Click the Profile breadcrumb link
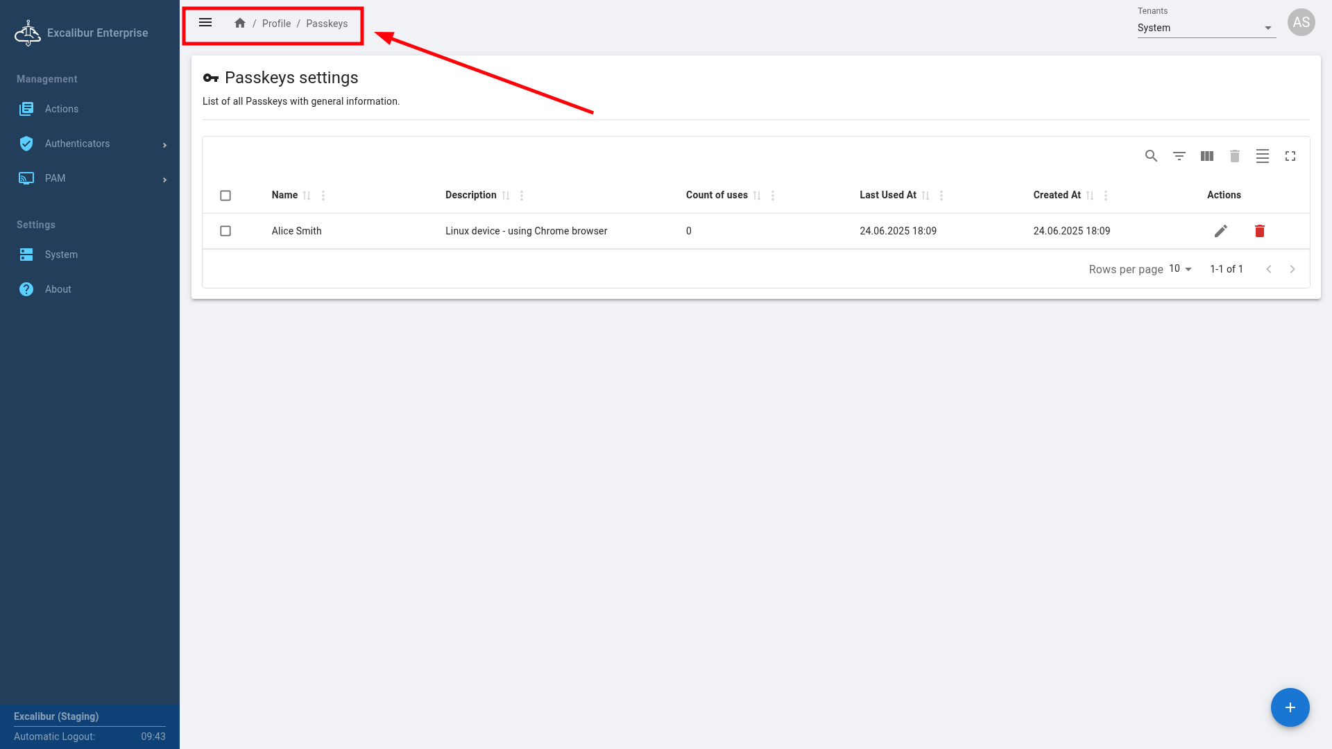The width and height of the screenshot is (1332, 749). 276,24
